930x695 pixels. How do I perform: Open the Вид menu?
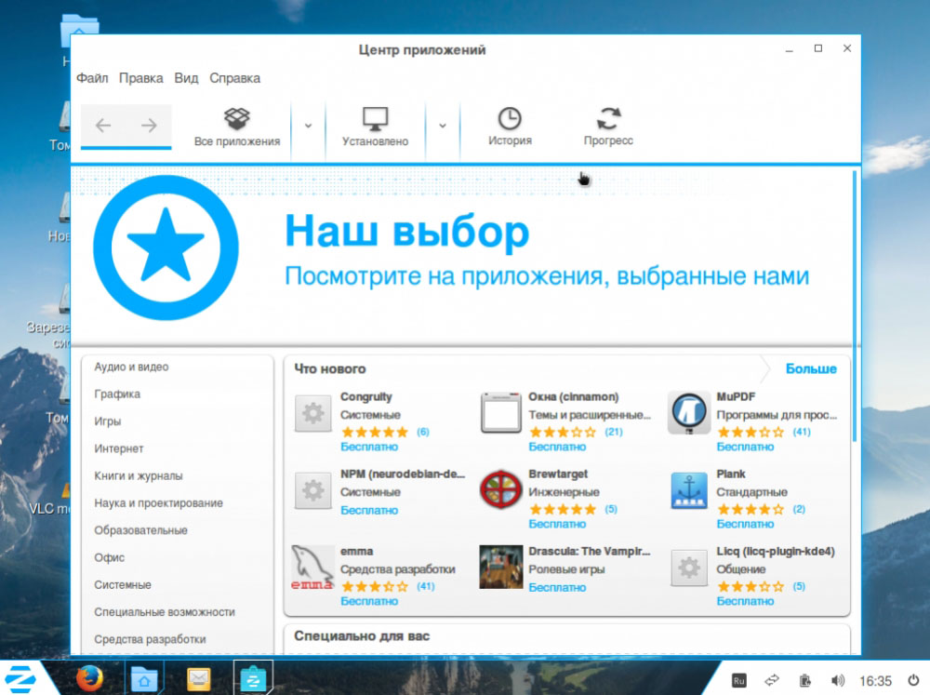tap(186, 78)
